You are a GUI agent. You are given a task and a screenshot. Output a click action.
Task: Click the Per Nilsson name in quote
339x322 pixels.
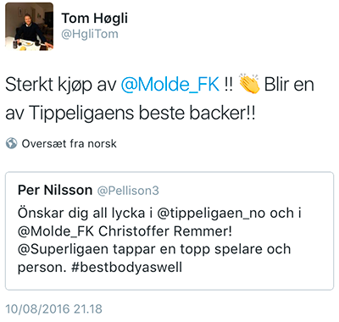coord(55,190)
